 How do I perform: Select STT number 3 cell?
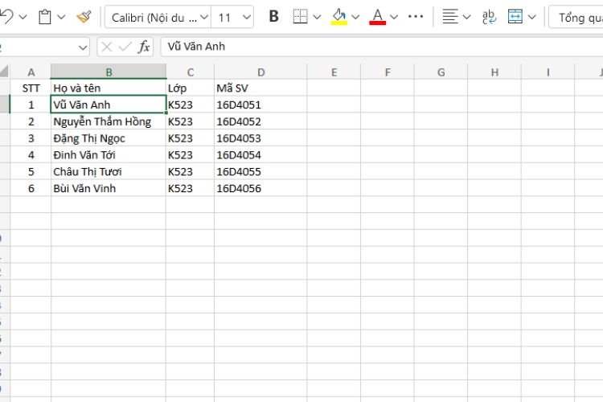click(x=31, y=138)
